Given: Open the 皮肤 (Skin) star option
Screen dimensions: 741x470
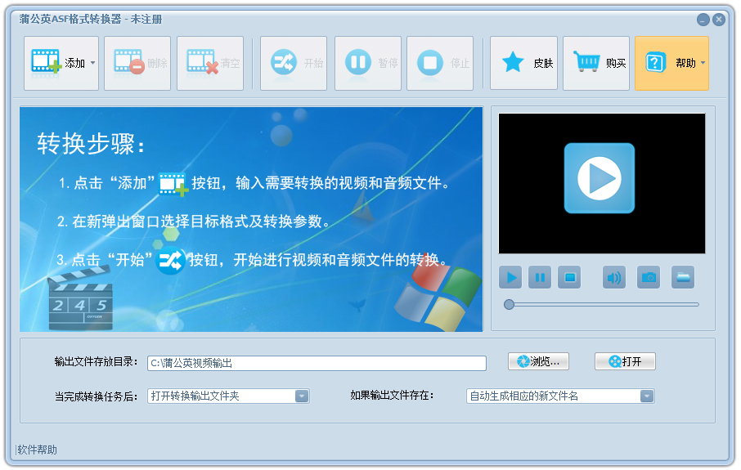Looking at the screenshot, I should (523, 63).
